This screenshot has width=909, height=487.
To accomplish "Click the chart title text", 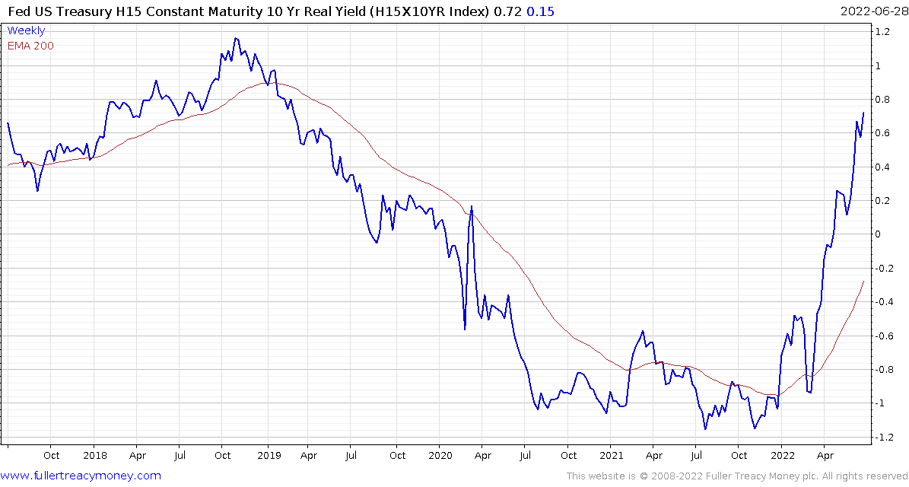I will click(x=249, y=11).
